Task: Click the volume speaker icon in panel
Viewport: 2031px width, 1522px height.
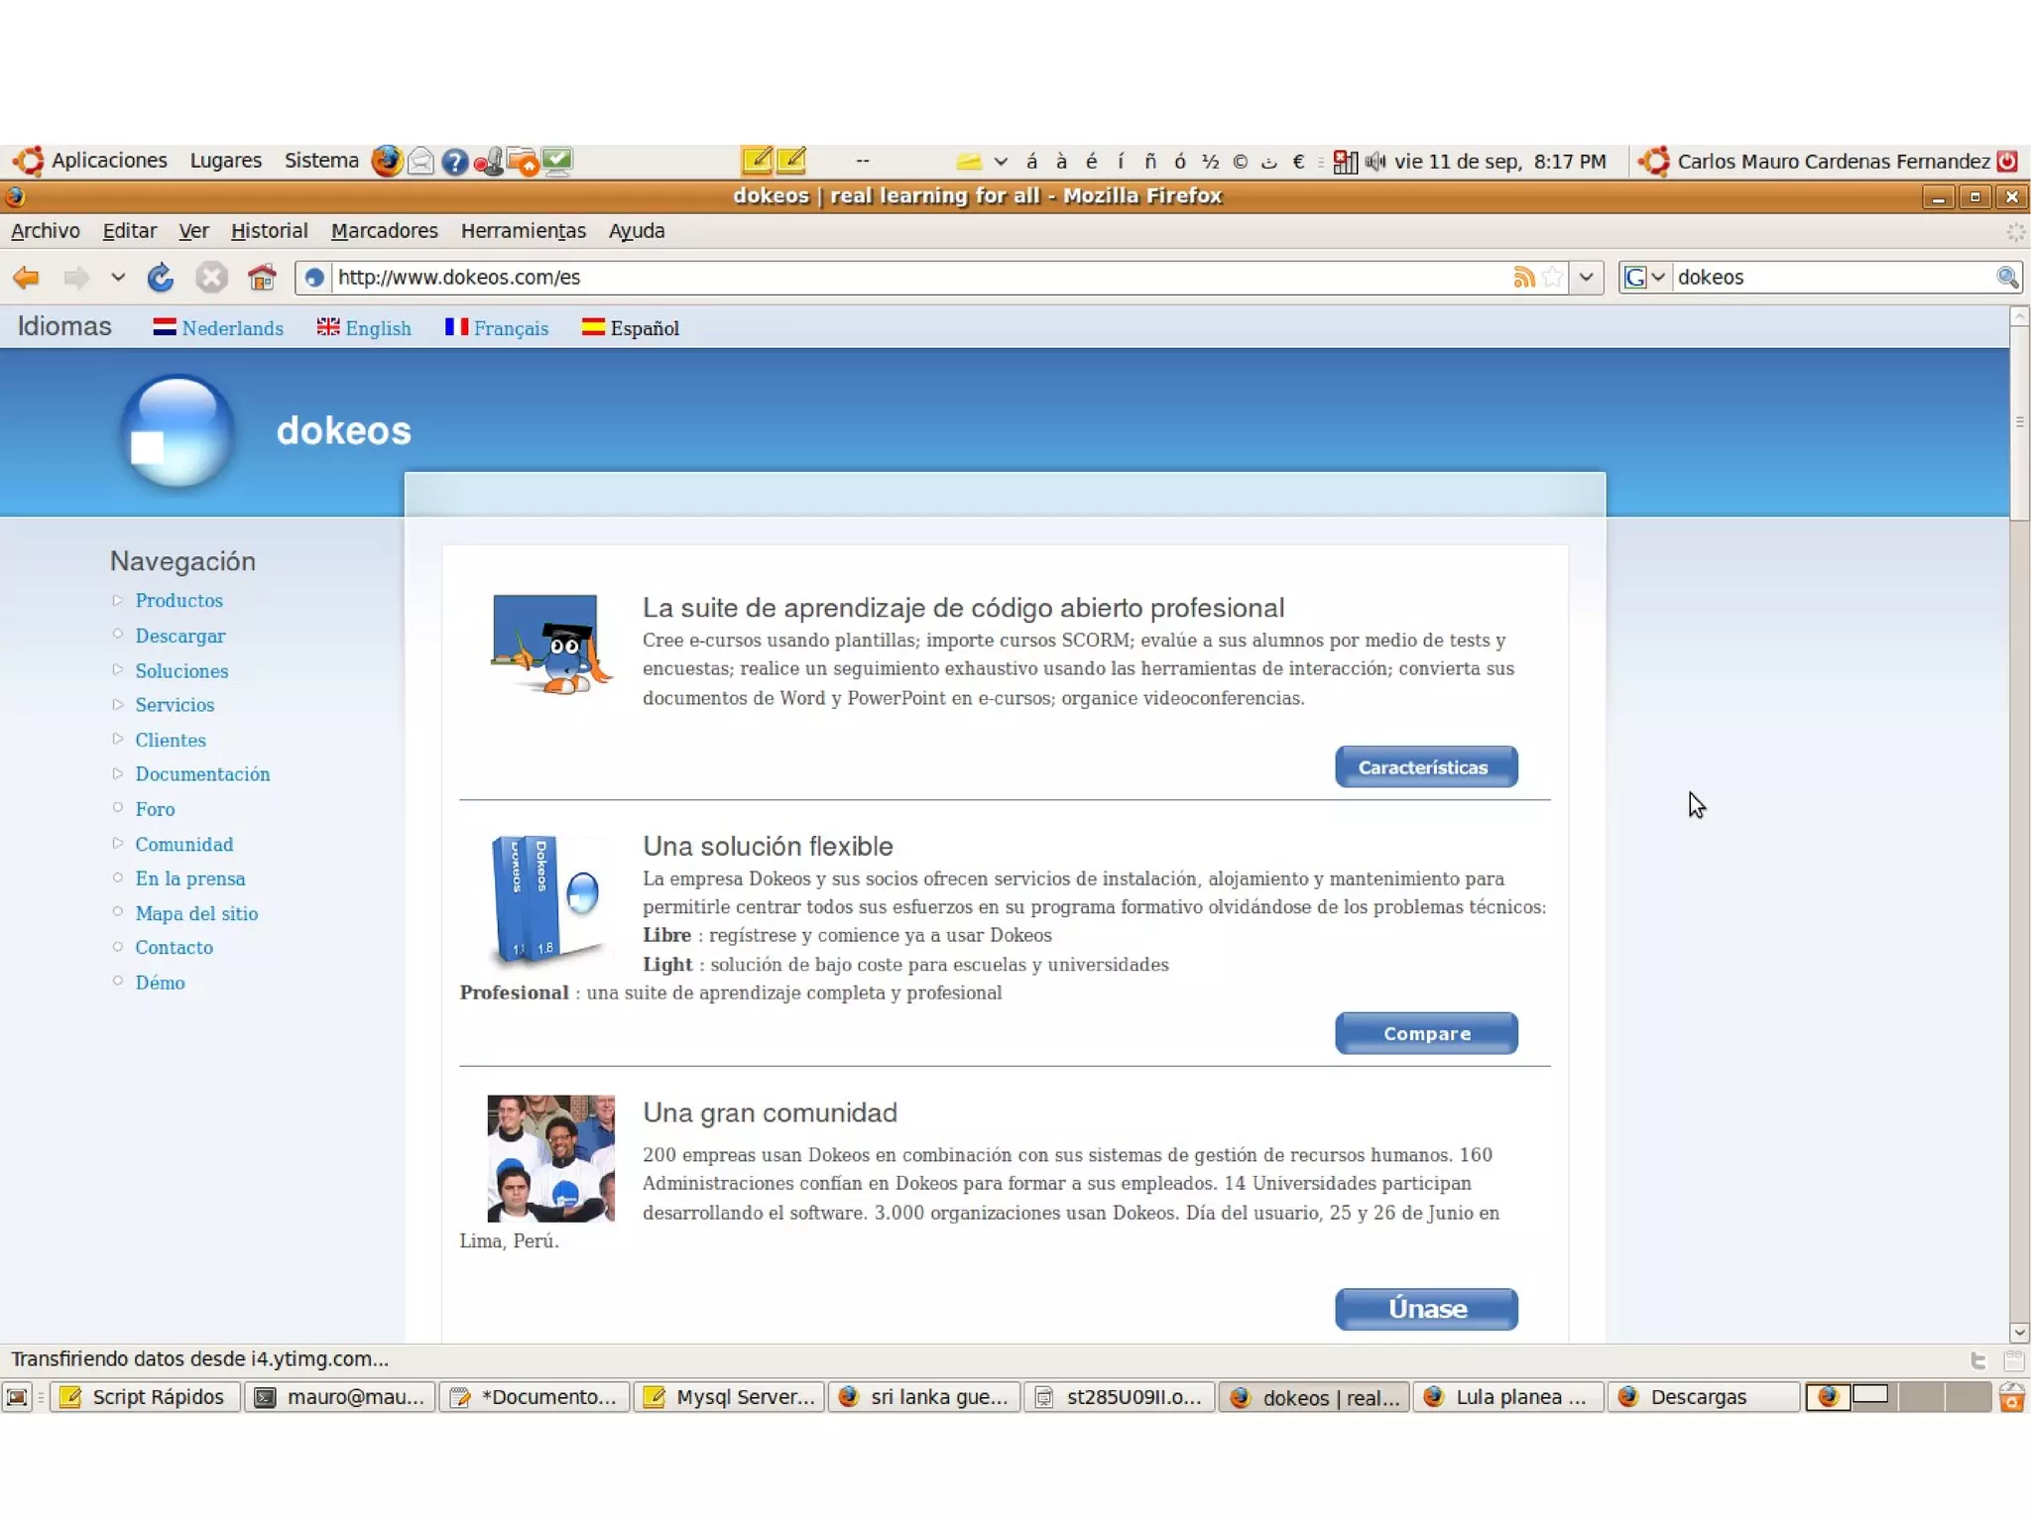Action: [1374, 161]
